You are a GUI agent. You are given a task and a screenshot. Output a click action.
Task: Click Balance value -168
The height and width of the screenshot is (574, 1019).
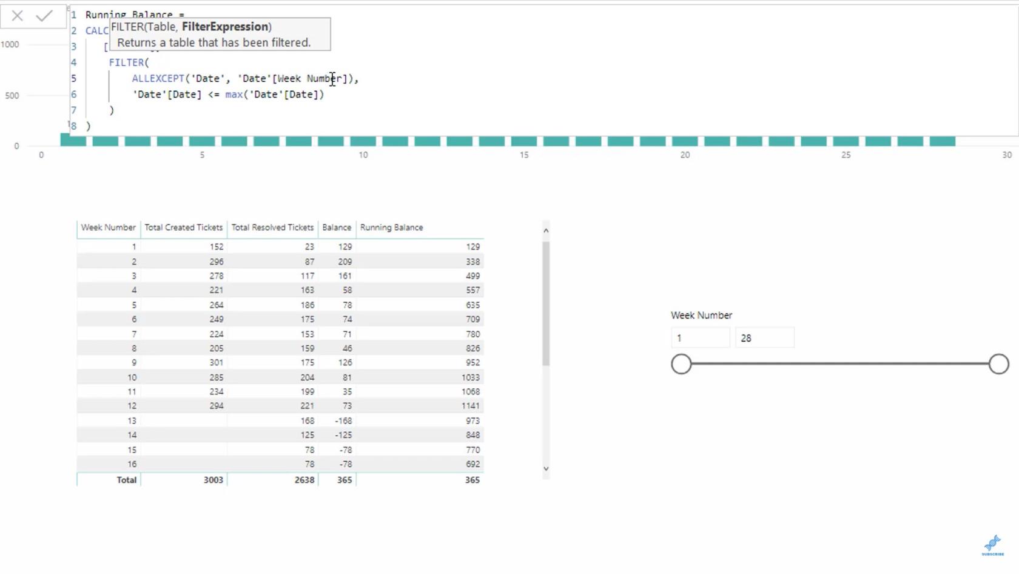(x=343, y=420)
